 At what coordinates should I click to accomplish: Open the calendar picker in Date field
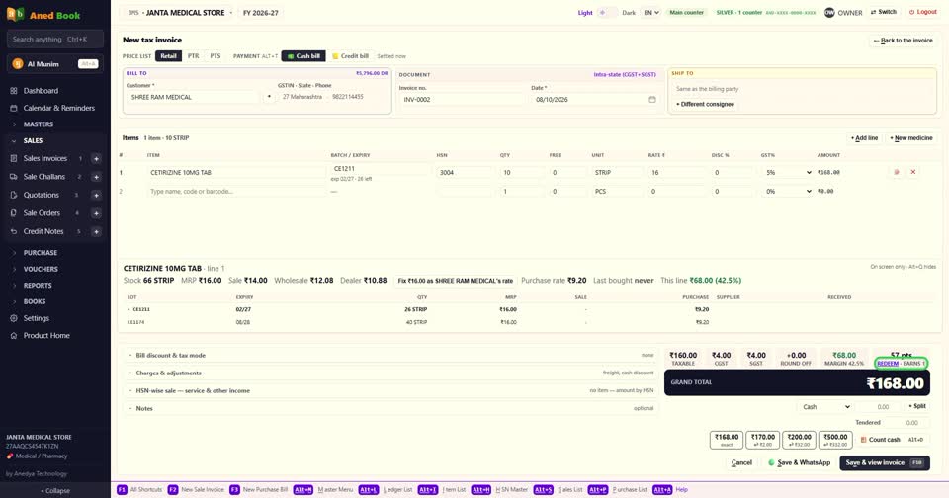pyautogui.click(x=651, y=99)
